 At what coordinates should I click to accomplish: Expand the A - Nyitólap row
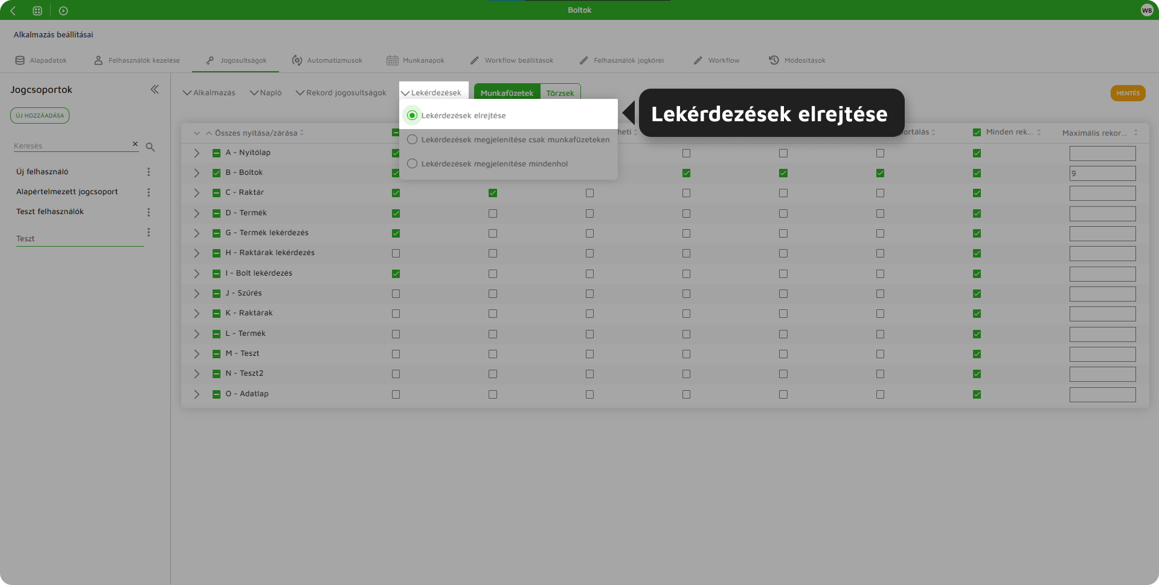[x=196, y=153]
